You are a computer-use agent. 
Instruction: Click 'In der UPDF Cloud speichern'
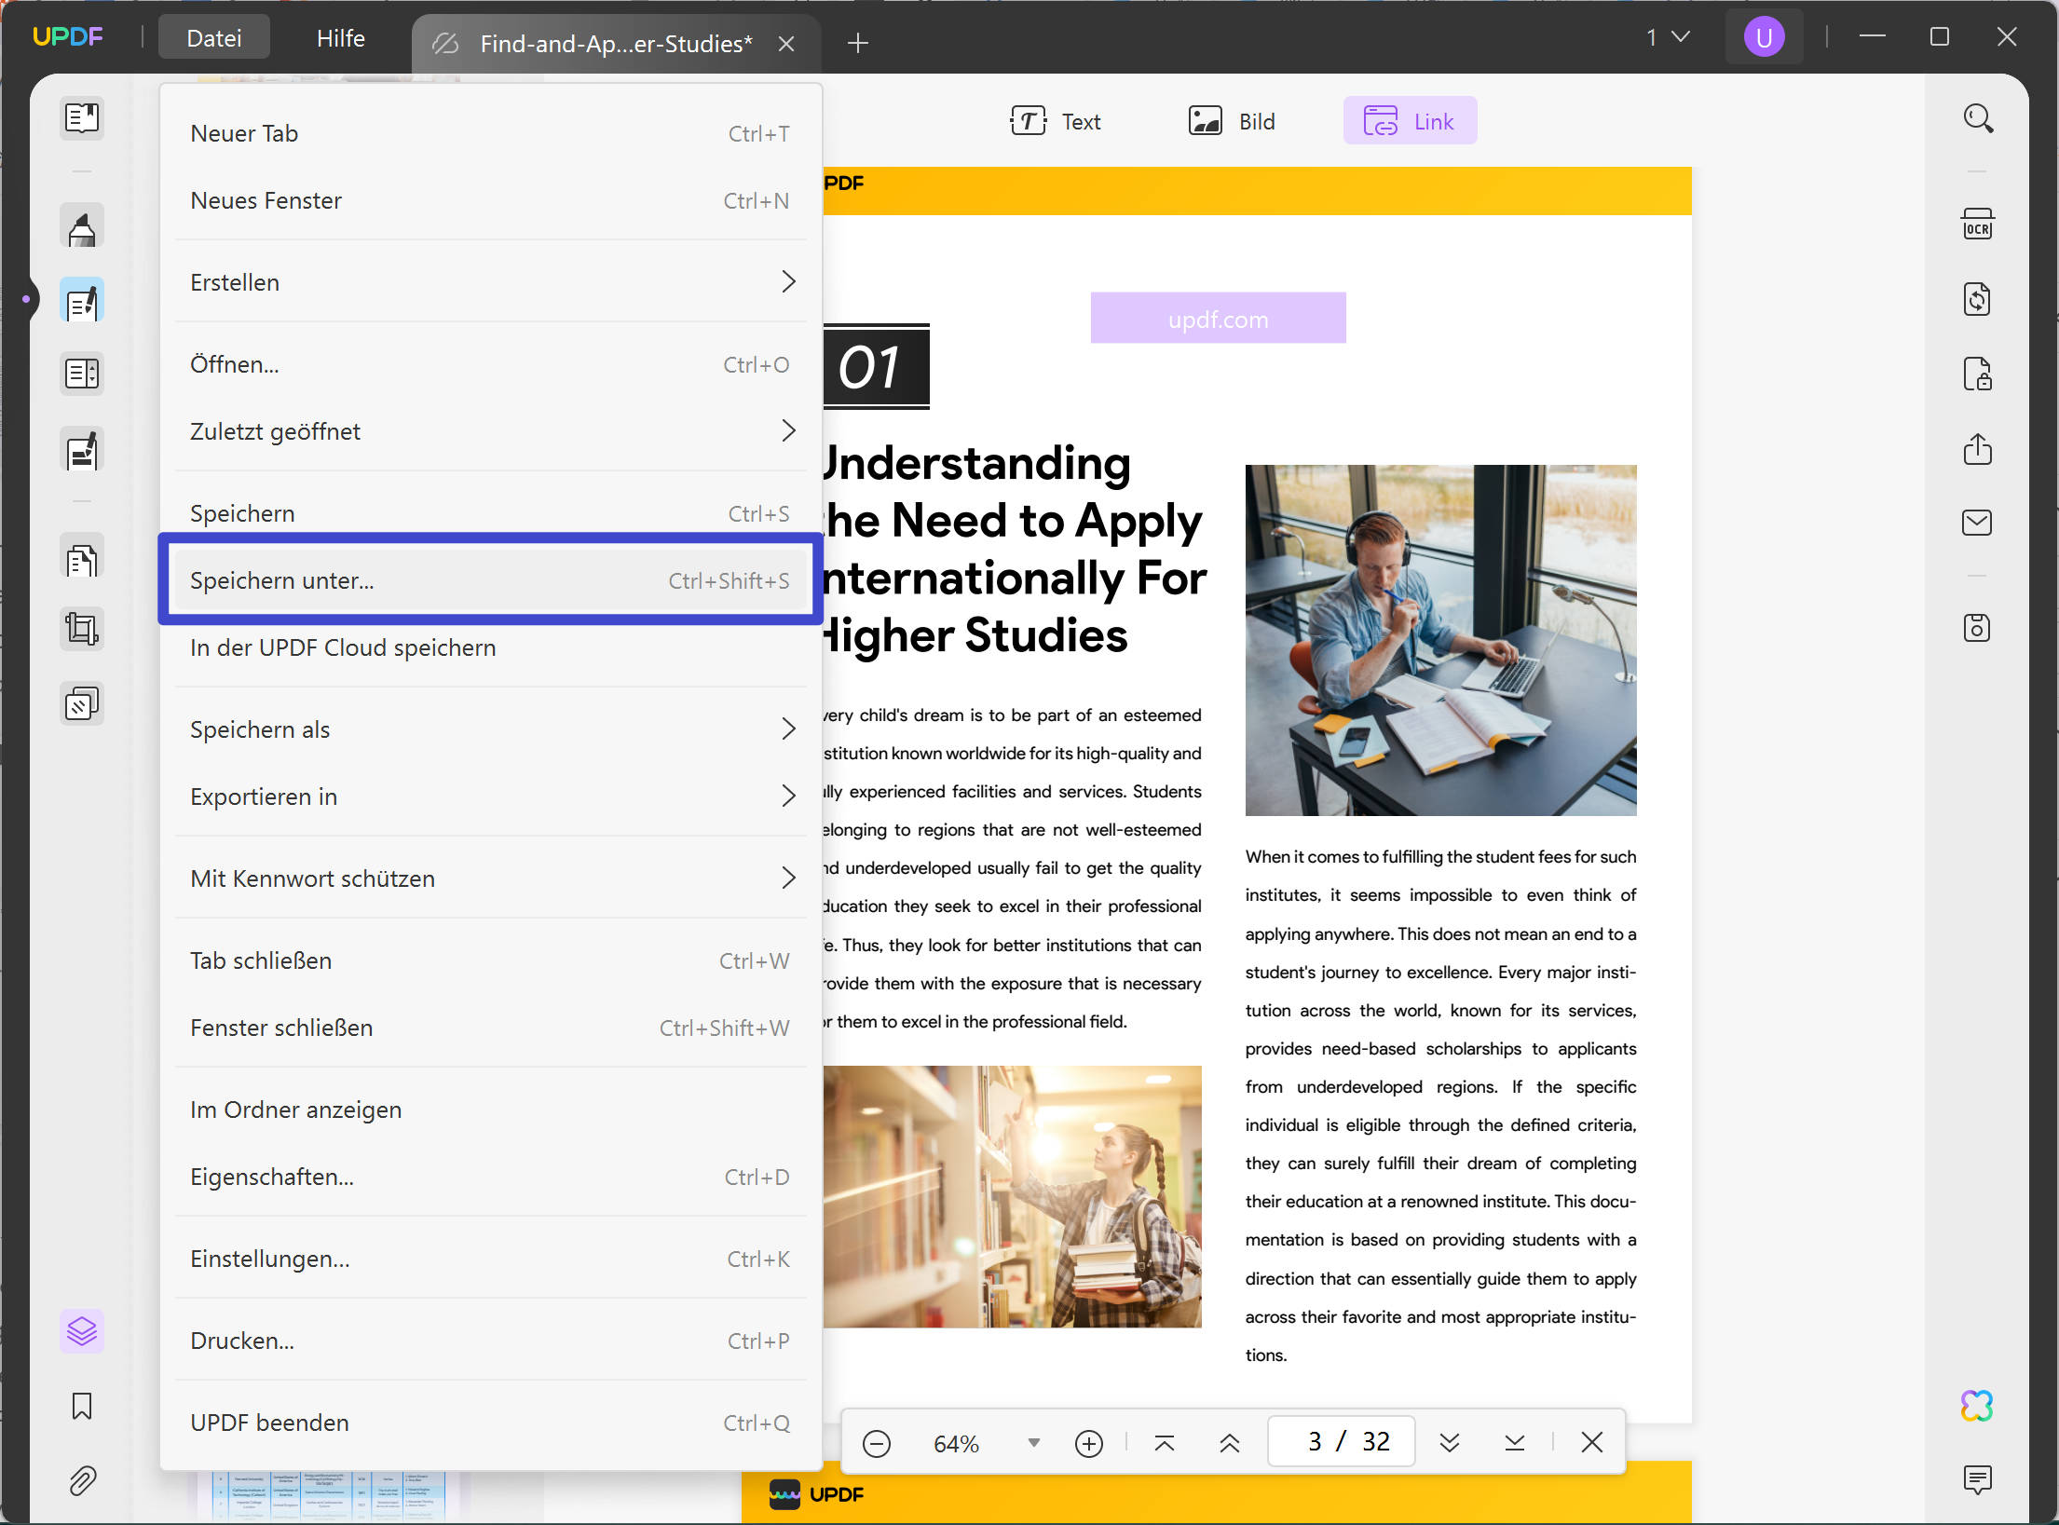point(343,647)
